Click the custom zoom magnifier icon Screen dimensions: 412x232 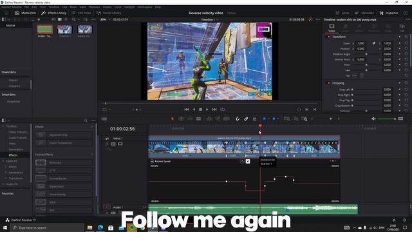304,119
